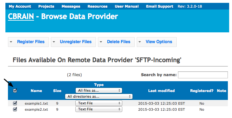Click the Note column header

222,91
